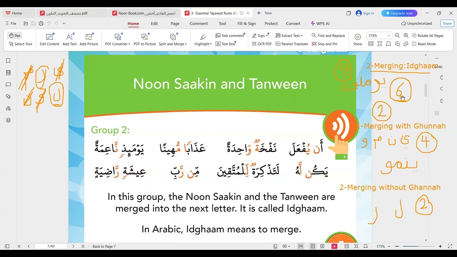Add a Text comment
The image size is (457, 257).
coord(230,36)
